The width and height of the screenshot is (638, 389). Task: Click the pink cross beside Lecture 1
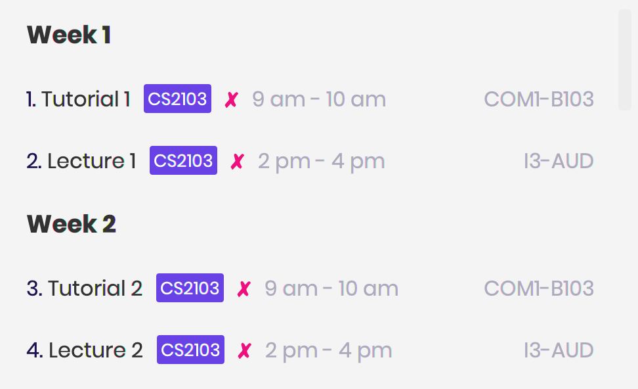tap(237, 161)
